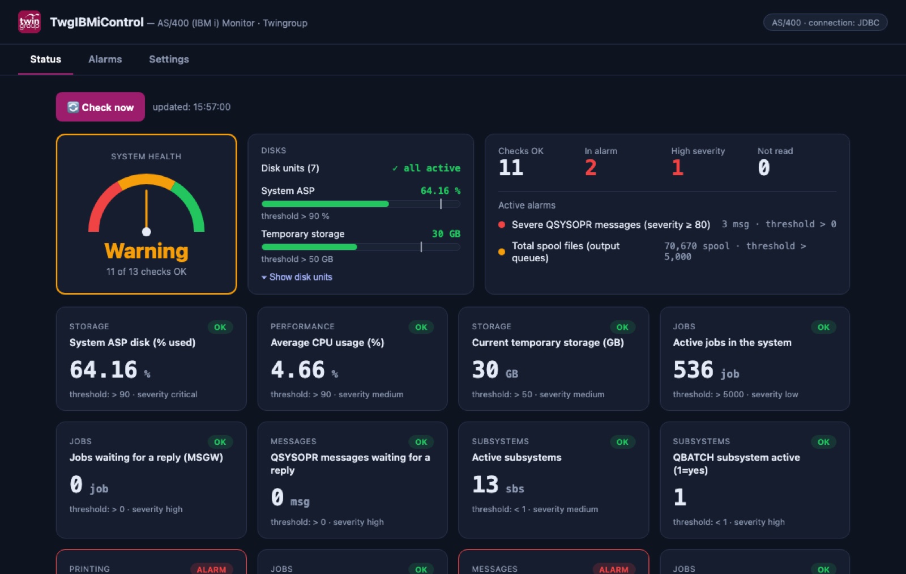The width and height of the screenshot is (906, 574).
Task: Click the 64.16 % value on System ASP disk card
Action: 110,371
